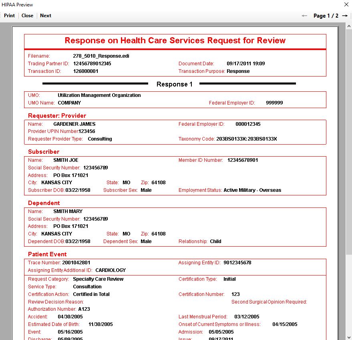Viewport: 352px width, 340px height.
Task: Click Certification Action Certified in Total
Action: [x=91, y=294]
